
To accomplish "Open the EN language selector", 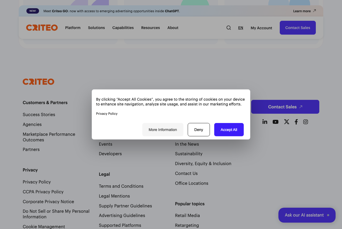I will pos(241,28).
